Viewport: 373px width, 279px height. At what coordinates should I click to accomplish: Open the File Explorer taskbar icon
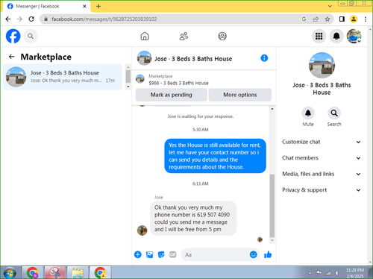click(78, 272)
